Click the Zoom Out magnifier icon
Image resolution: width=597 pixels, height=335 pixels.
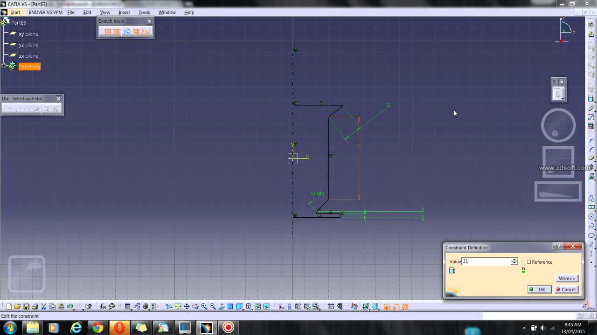point(213,307)
